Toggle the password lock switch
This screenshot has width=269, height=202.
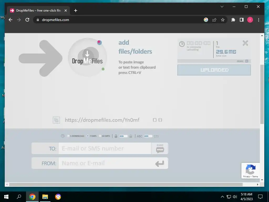(123, 136)
